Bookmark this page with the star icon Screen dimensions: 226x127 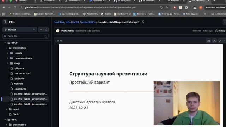(x=167, y=8)
